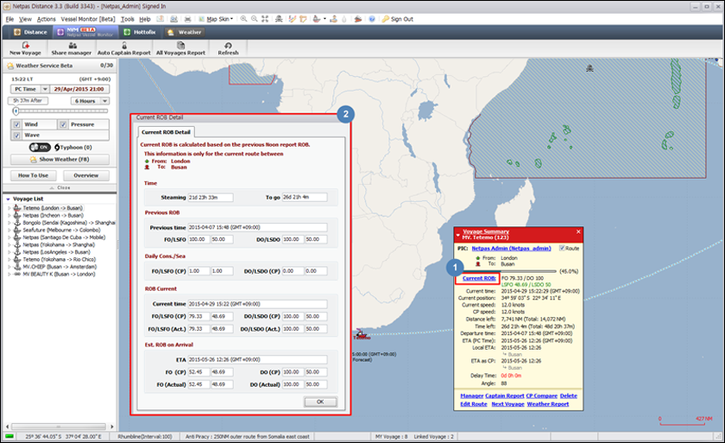Open the Share manager tool
725x443 pixels.
71,48
